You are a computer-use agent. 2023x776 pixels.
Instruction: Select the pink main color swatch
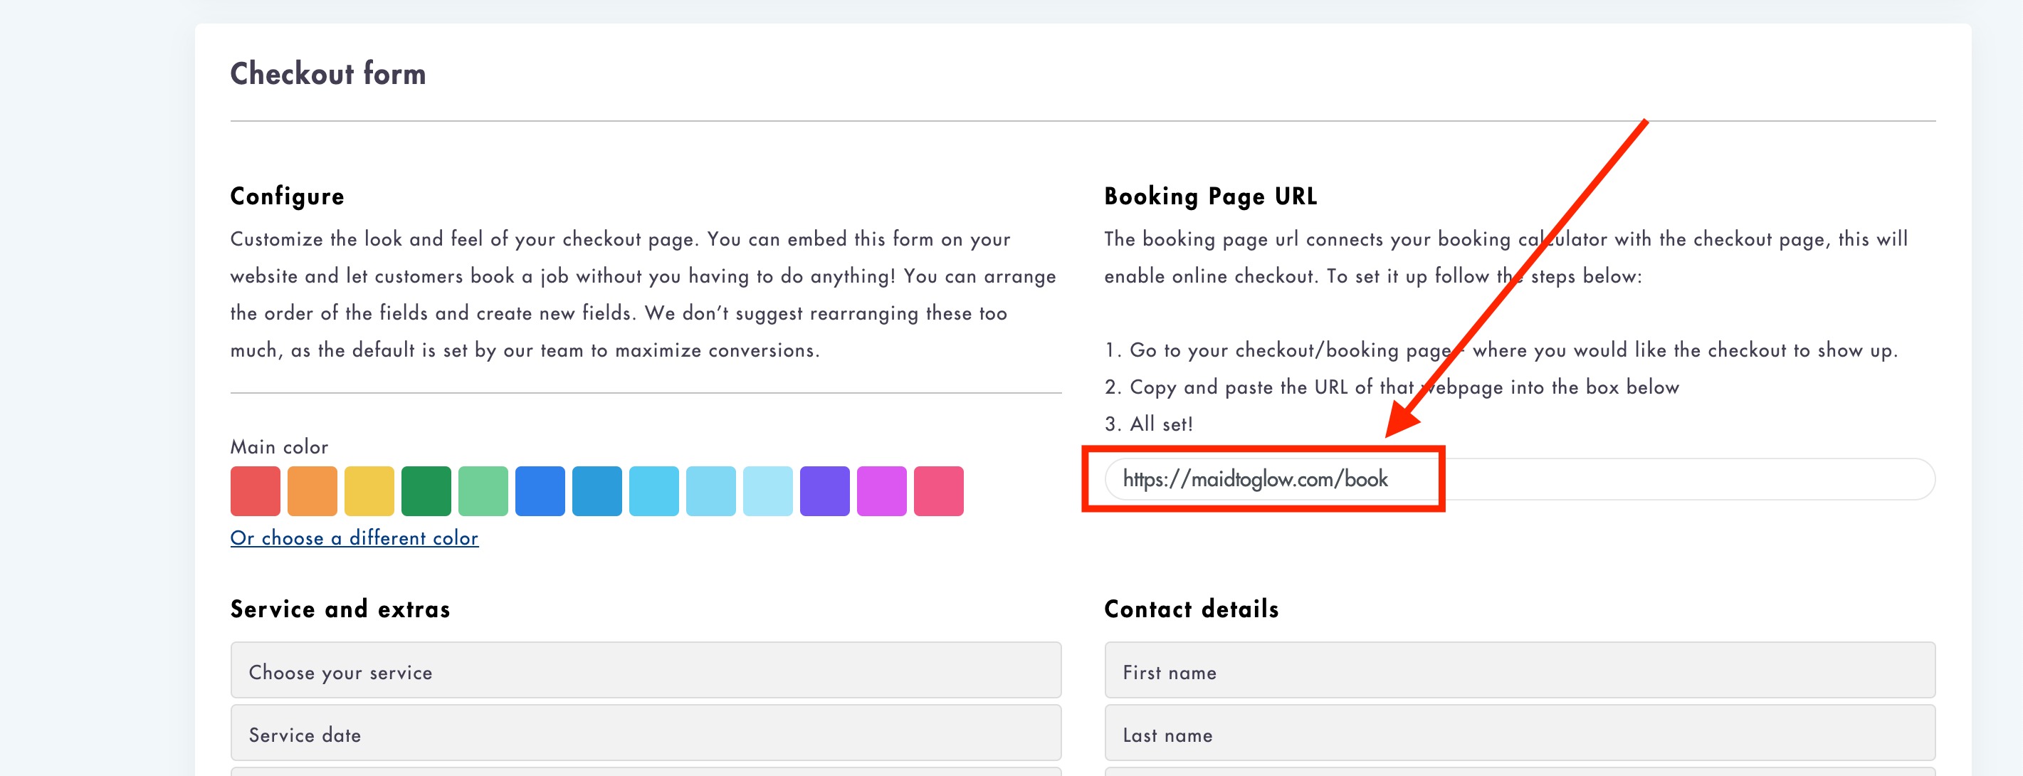click(x=938, y=491)
